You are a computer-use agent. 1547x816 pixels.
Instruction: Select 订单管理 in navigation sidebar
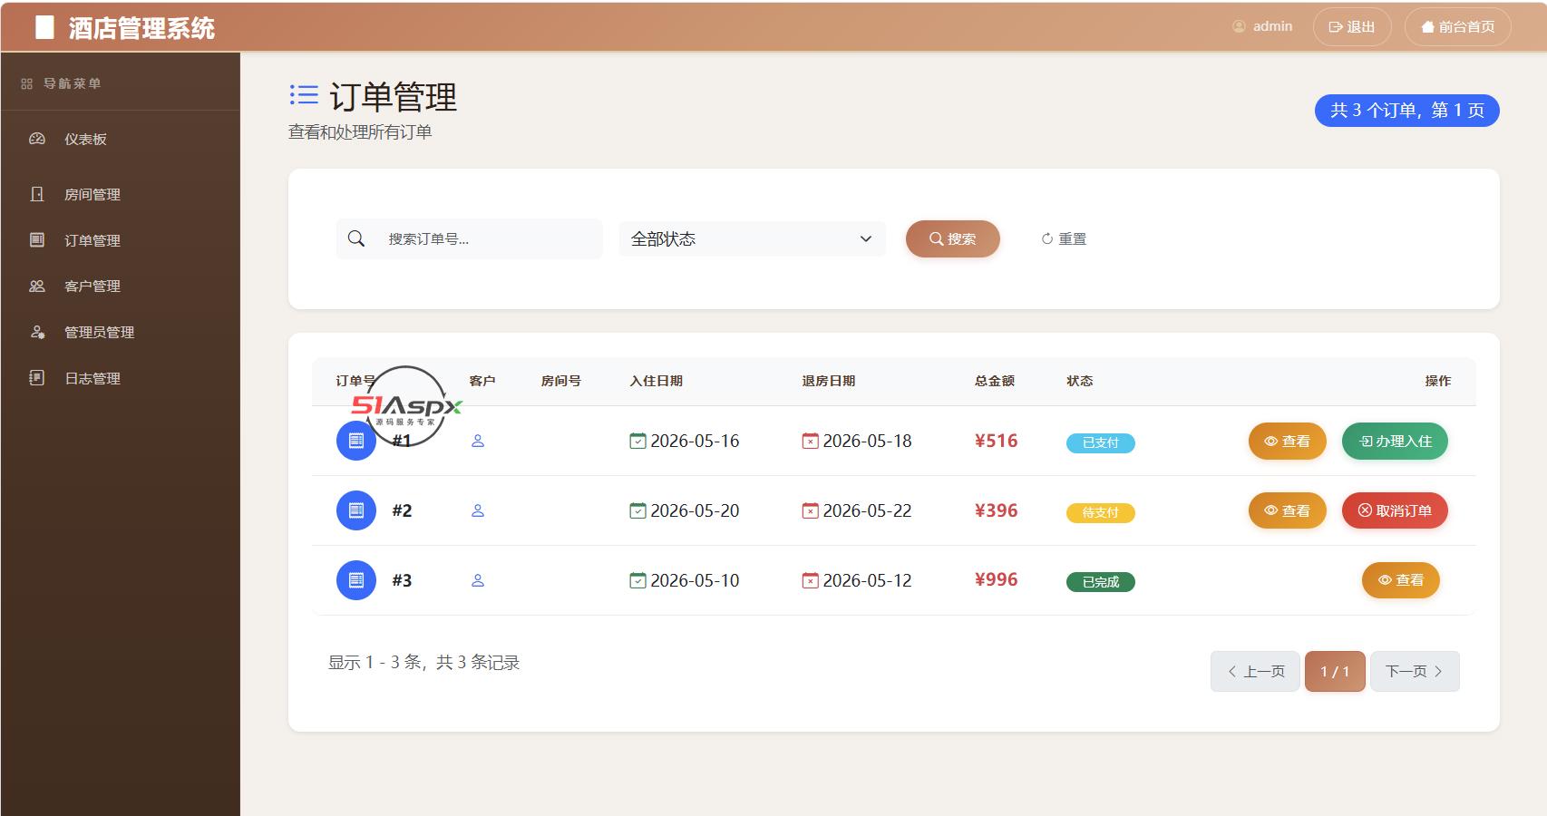pos(121,240)
